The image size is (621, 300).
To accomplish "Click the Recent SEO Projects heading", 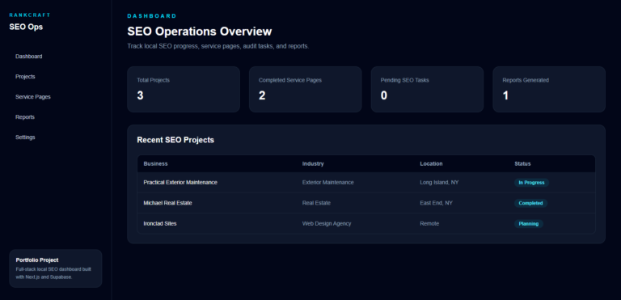I will click(x=175, y=140).
